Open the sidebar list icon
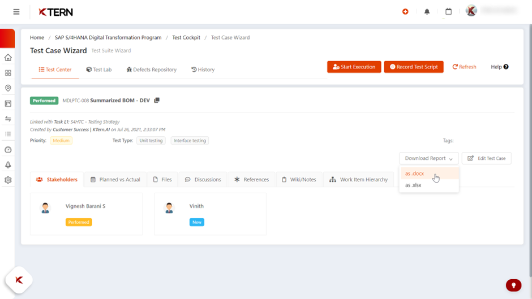The image size is (532, 299). [8, 135]
